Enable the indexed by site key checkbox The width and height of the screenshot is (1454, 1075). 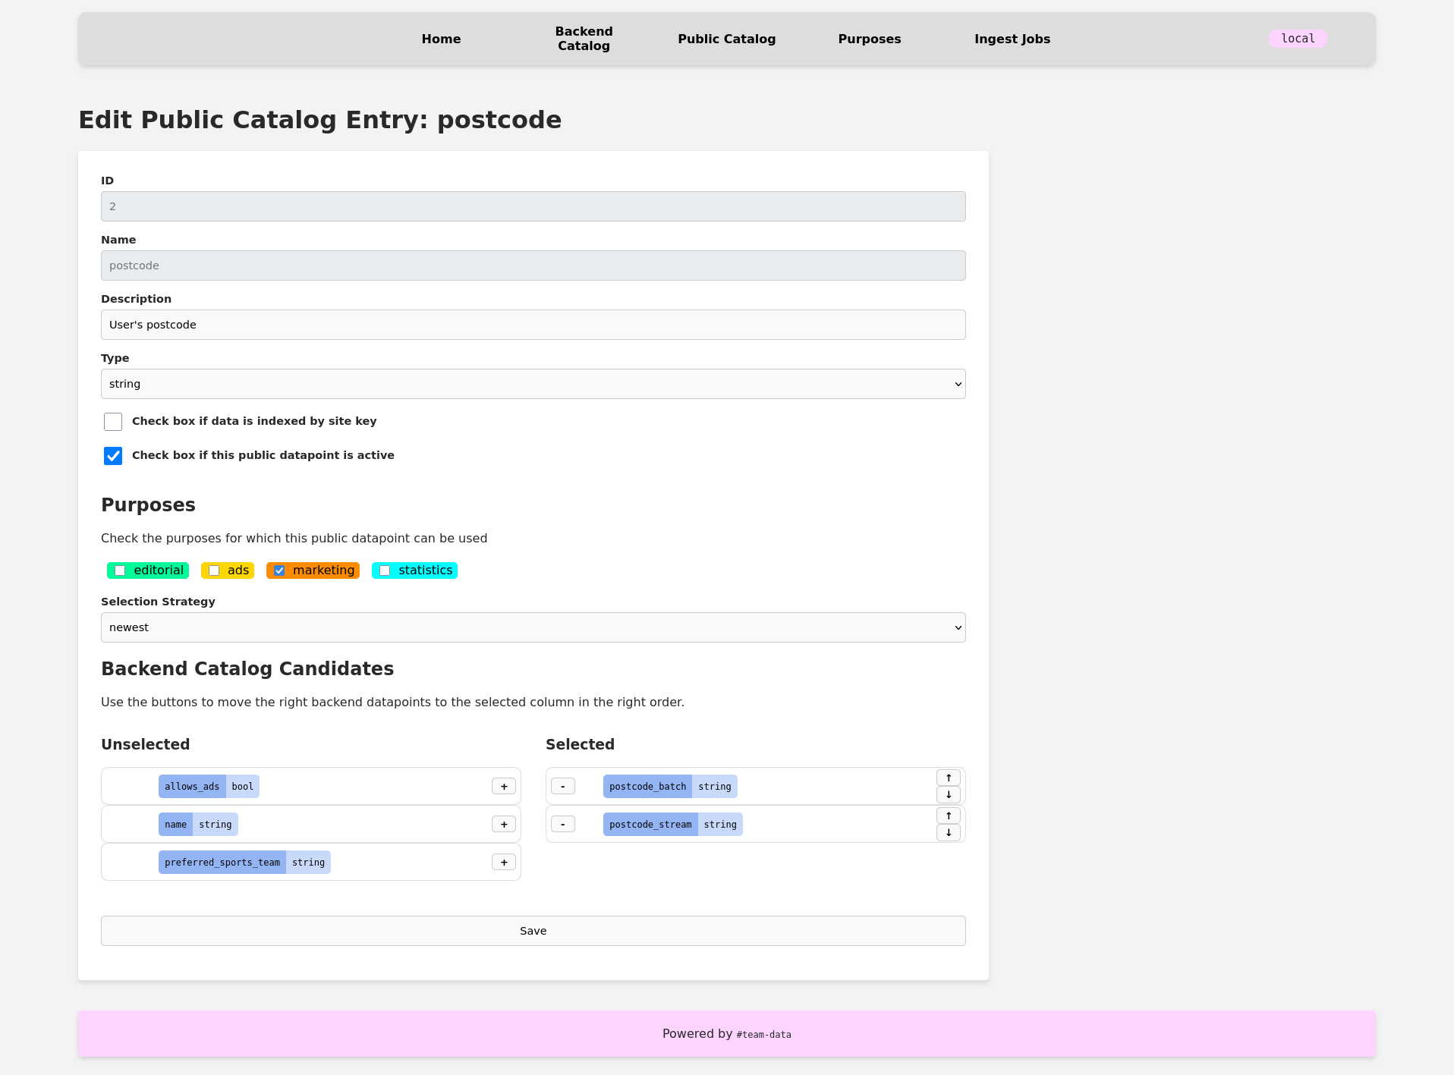(113, 422)
